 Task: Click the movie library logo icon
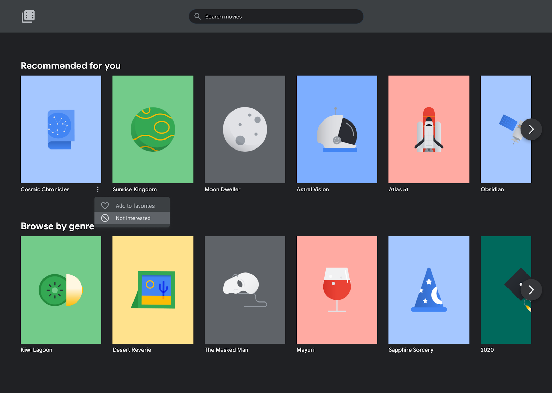pos(28,16)
